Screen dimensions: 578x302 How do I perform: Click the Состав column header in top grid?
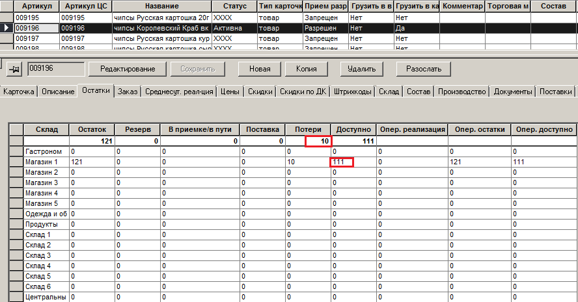tap(554, 6)
